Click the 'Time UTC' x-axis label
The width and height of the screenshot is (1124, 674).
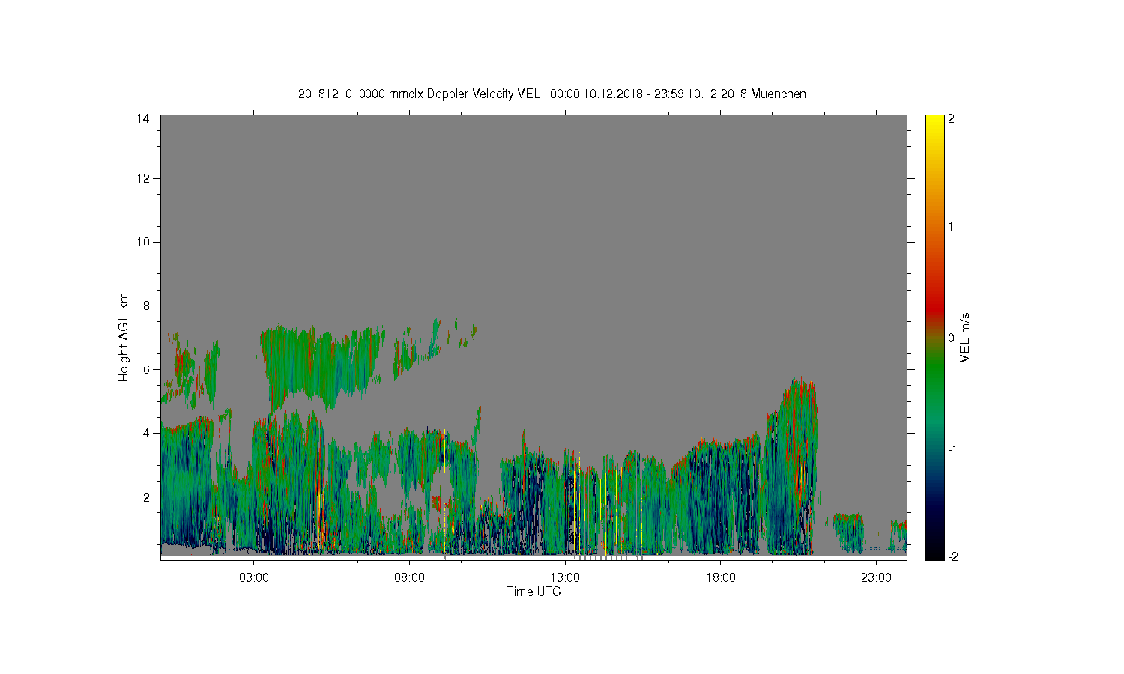(534, 592)
